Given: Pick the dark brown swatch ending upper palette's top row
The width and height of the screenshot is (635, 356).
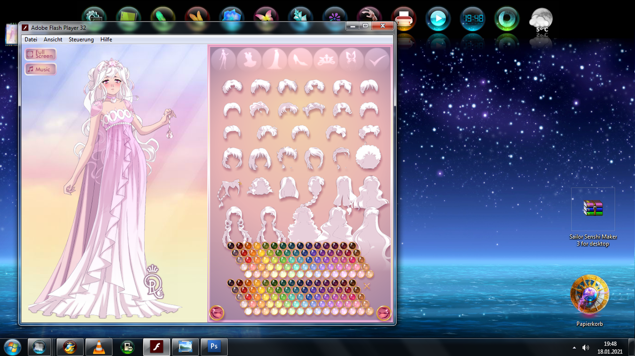Looking at the screenshot, I should click(352, 246).
